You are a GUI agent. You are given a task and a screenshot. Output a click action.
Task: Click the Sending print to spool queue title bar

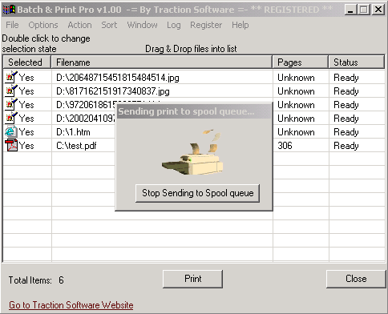[194, 111]
